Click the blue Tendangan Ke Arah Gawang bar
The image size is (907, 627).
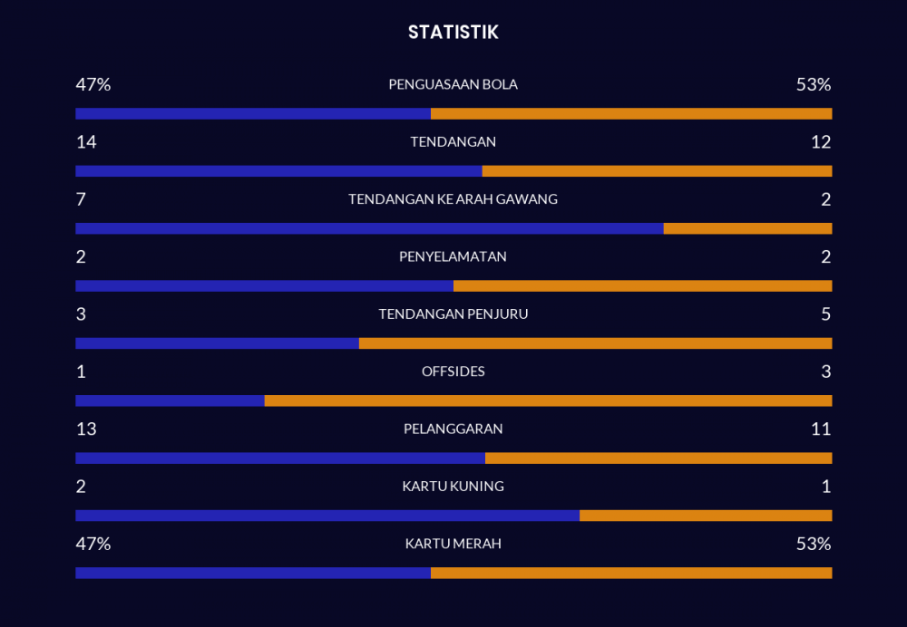369,228
